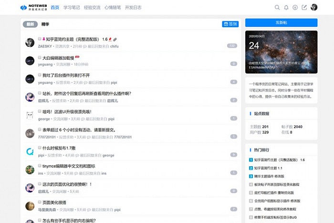Click the 532 reply count badge
This screenshot has width=334, height=223.
click(232, 46)
